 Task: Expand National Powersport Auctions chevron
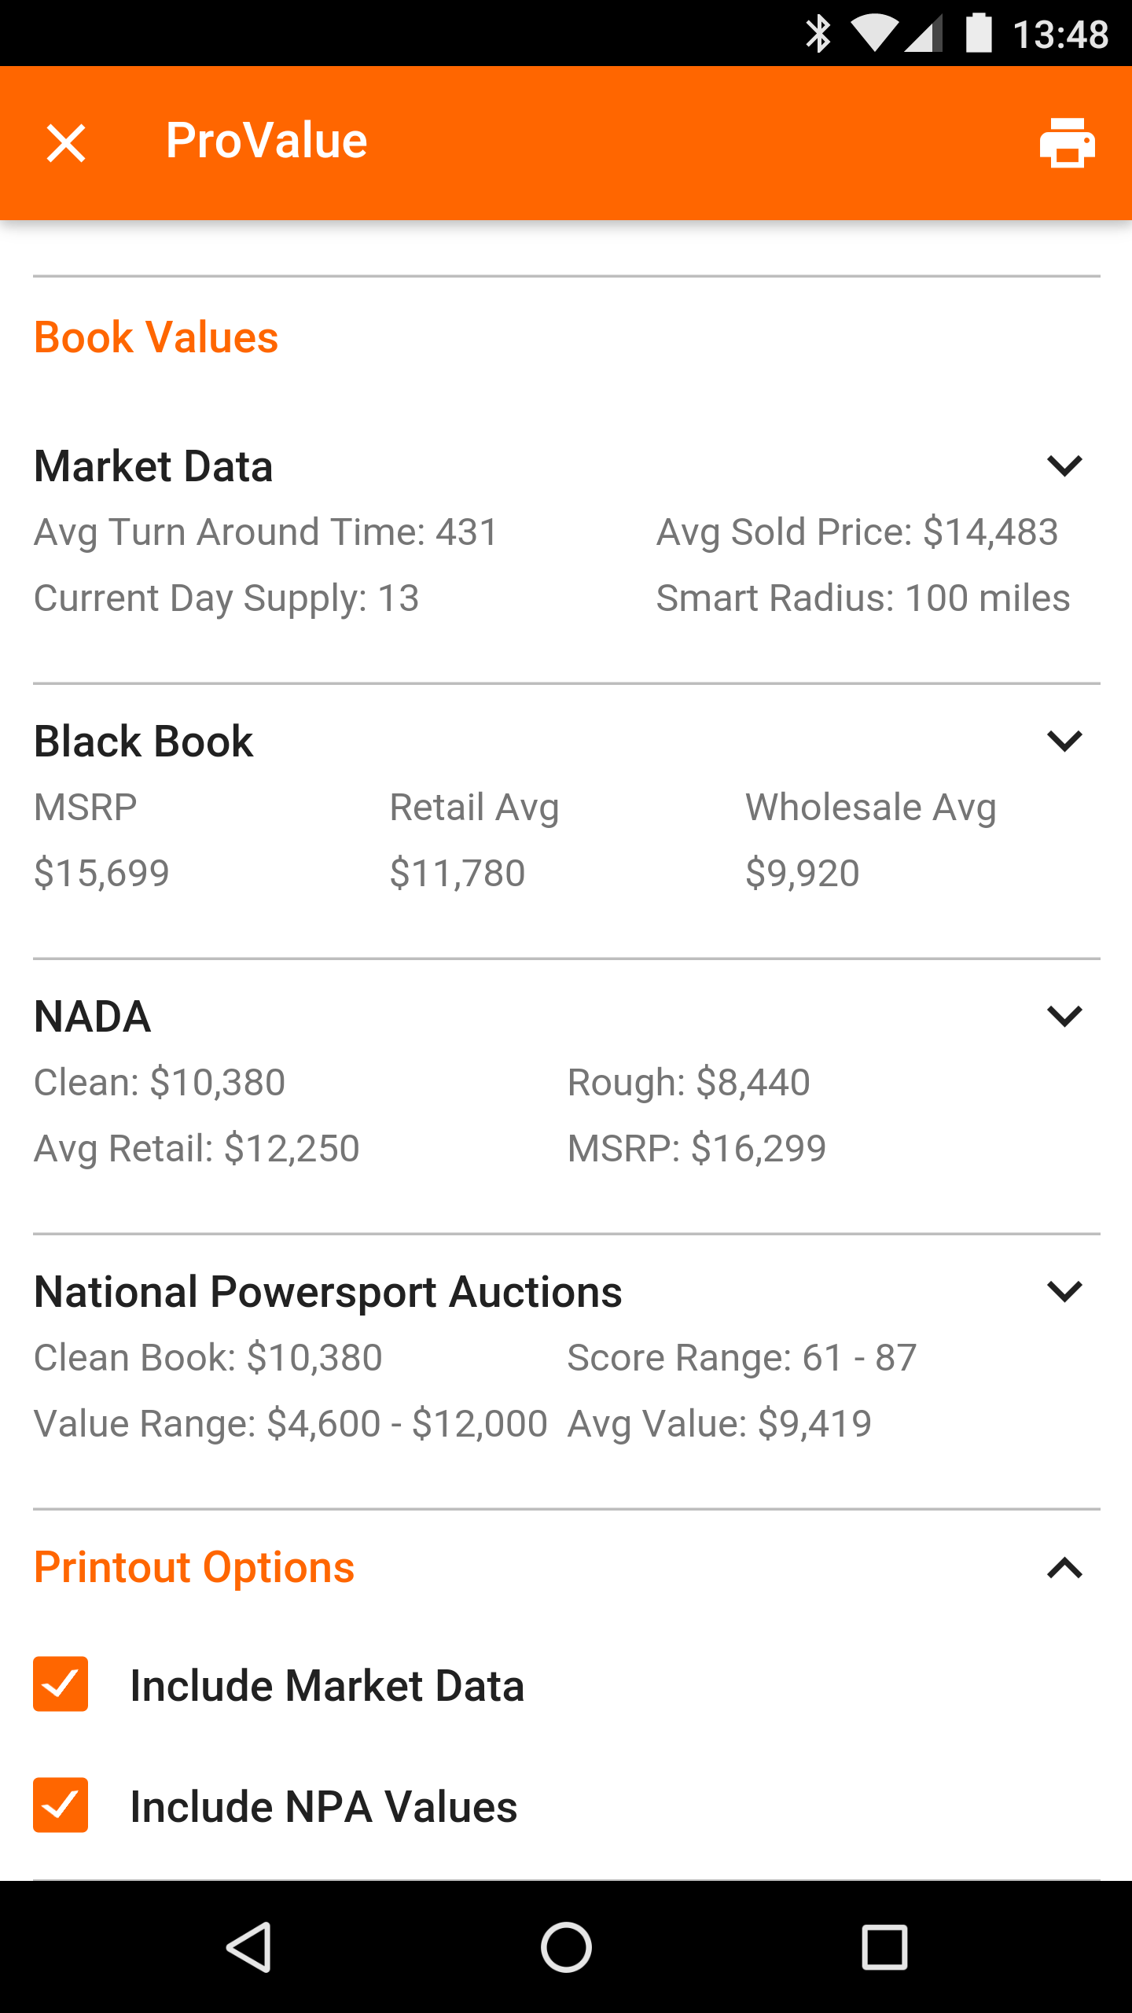click(1065, 1291)
